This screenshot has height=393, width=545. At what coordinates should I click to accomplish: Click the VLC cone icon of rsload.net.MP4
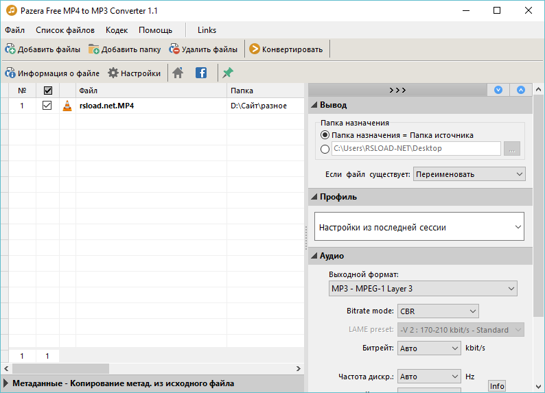(67, 106)
